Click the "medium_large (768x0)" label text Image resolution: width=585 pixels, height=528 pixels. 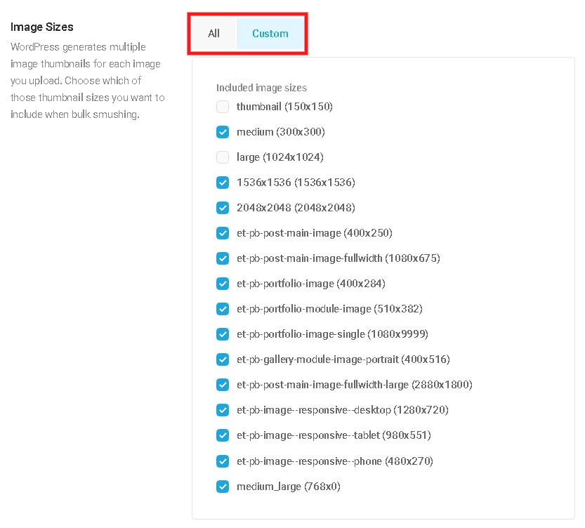click(289, 487)
